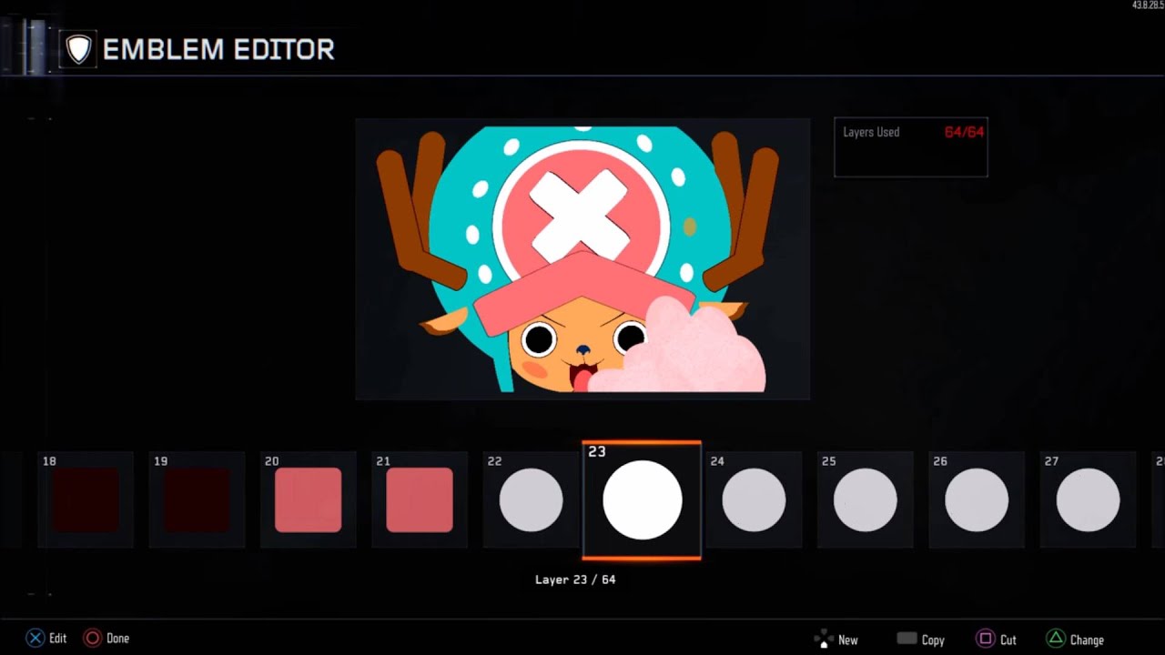Select layer 26 grey circle
1165x655 pixels.
[x=977, y=499]
